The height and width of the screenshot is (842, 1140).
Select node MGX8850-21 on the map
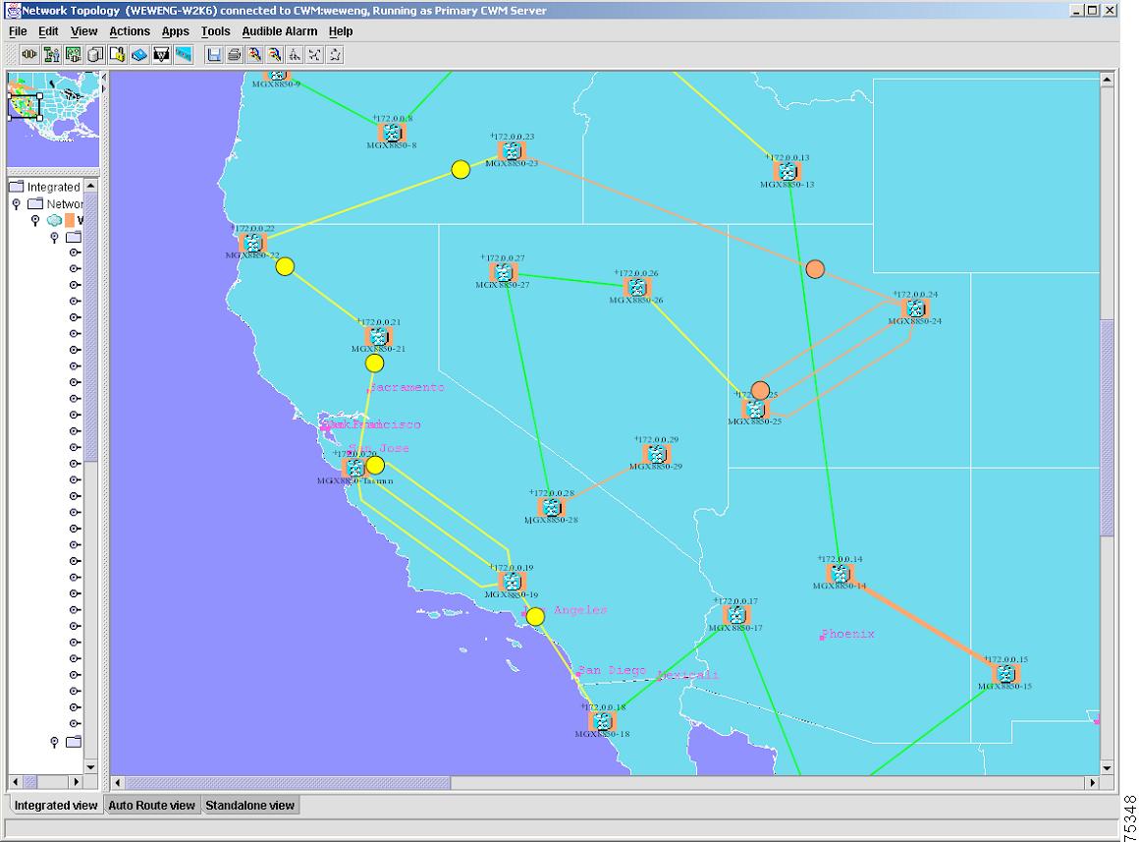378,336
